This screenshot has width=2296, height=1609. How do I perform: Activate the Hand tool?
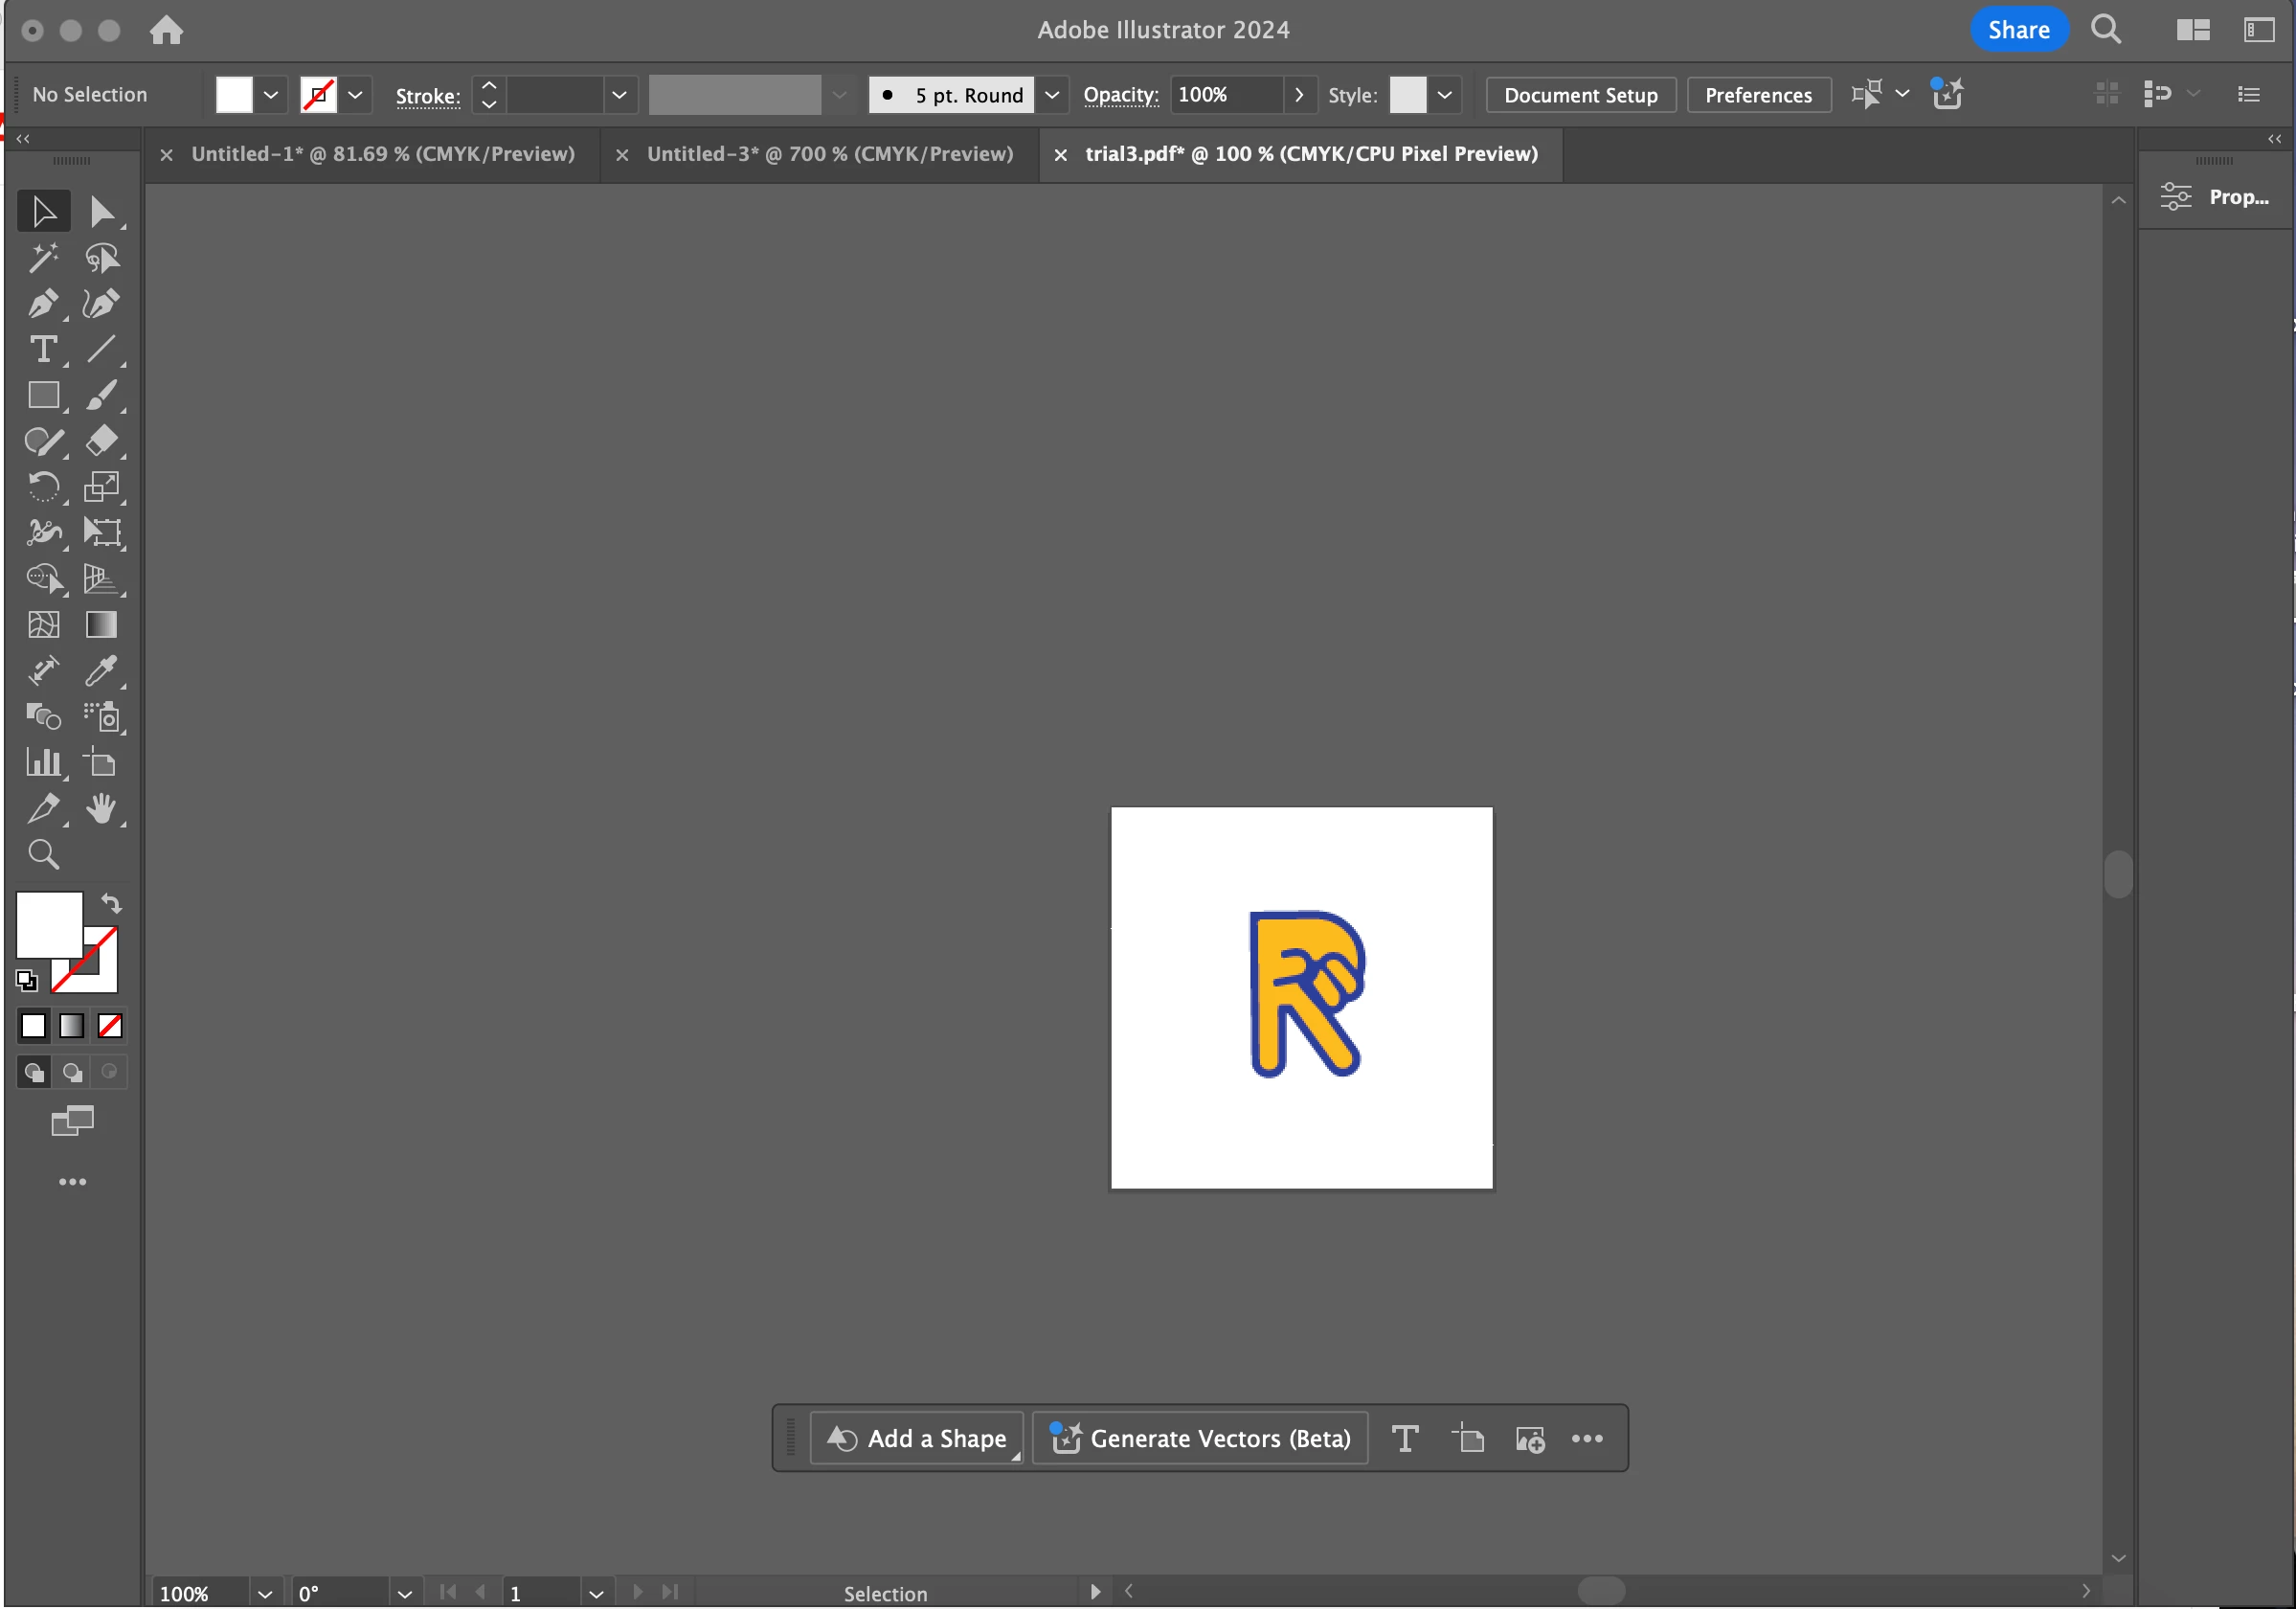pyautogui.click(x=101, y=808)
